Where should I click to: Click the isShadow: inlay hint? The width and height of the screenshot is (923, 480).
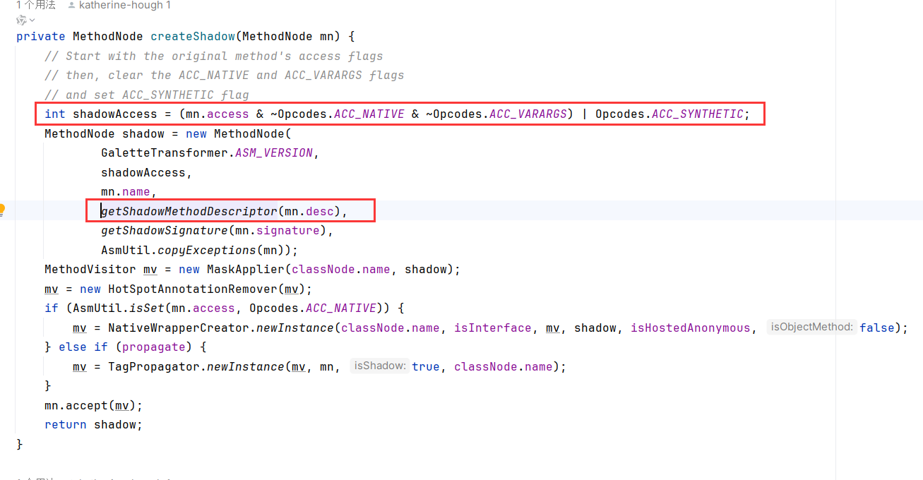click(x=380, y=366)
